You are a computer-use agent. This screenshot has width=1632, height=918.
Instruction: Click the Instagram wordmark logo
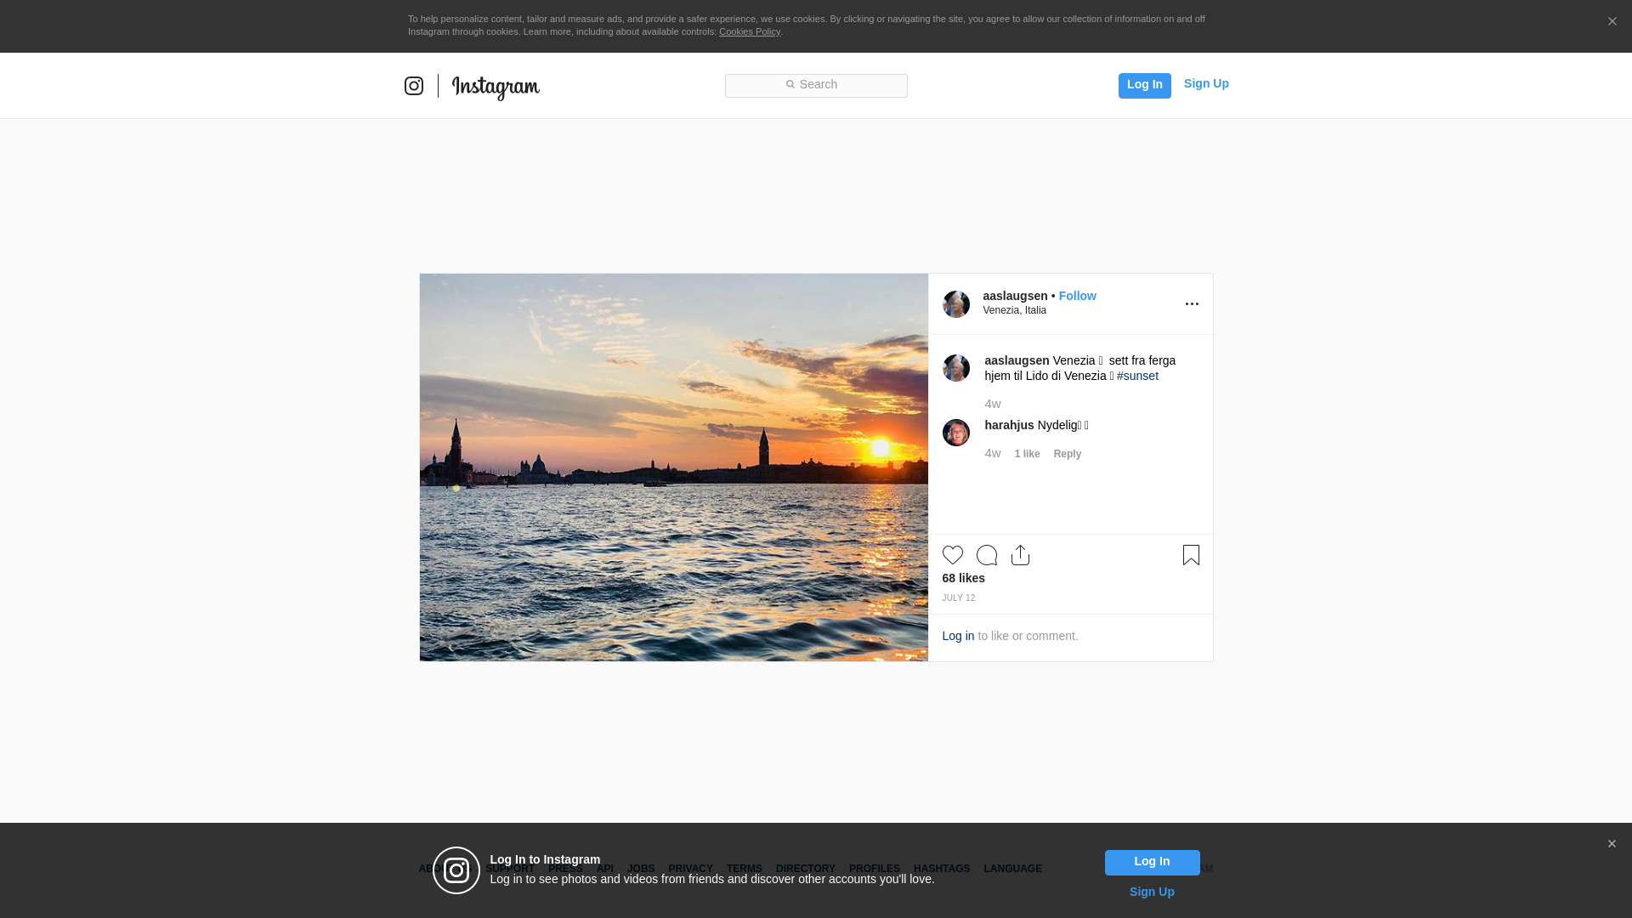(496, 87)
